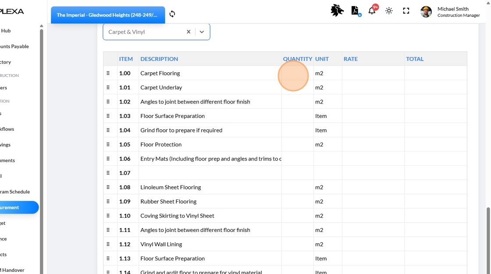
Task: Click the Carpet Flooring quantity cell
Action: pos(297,73)
